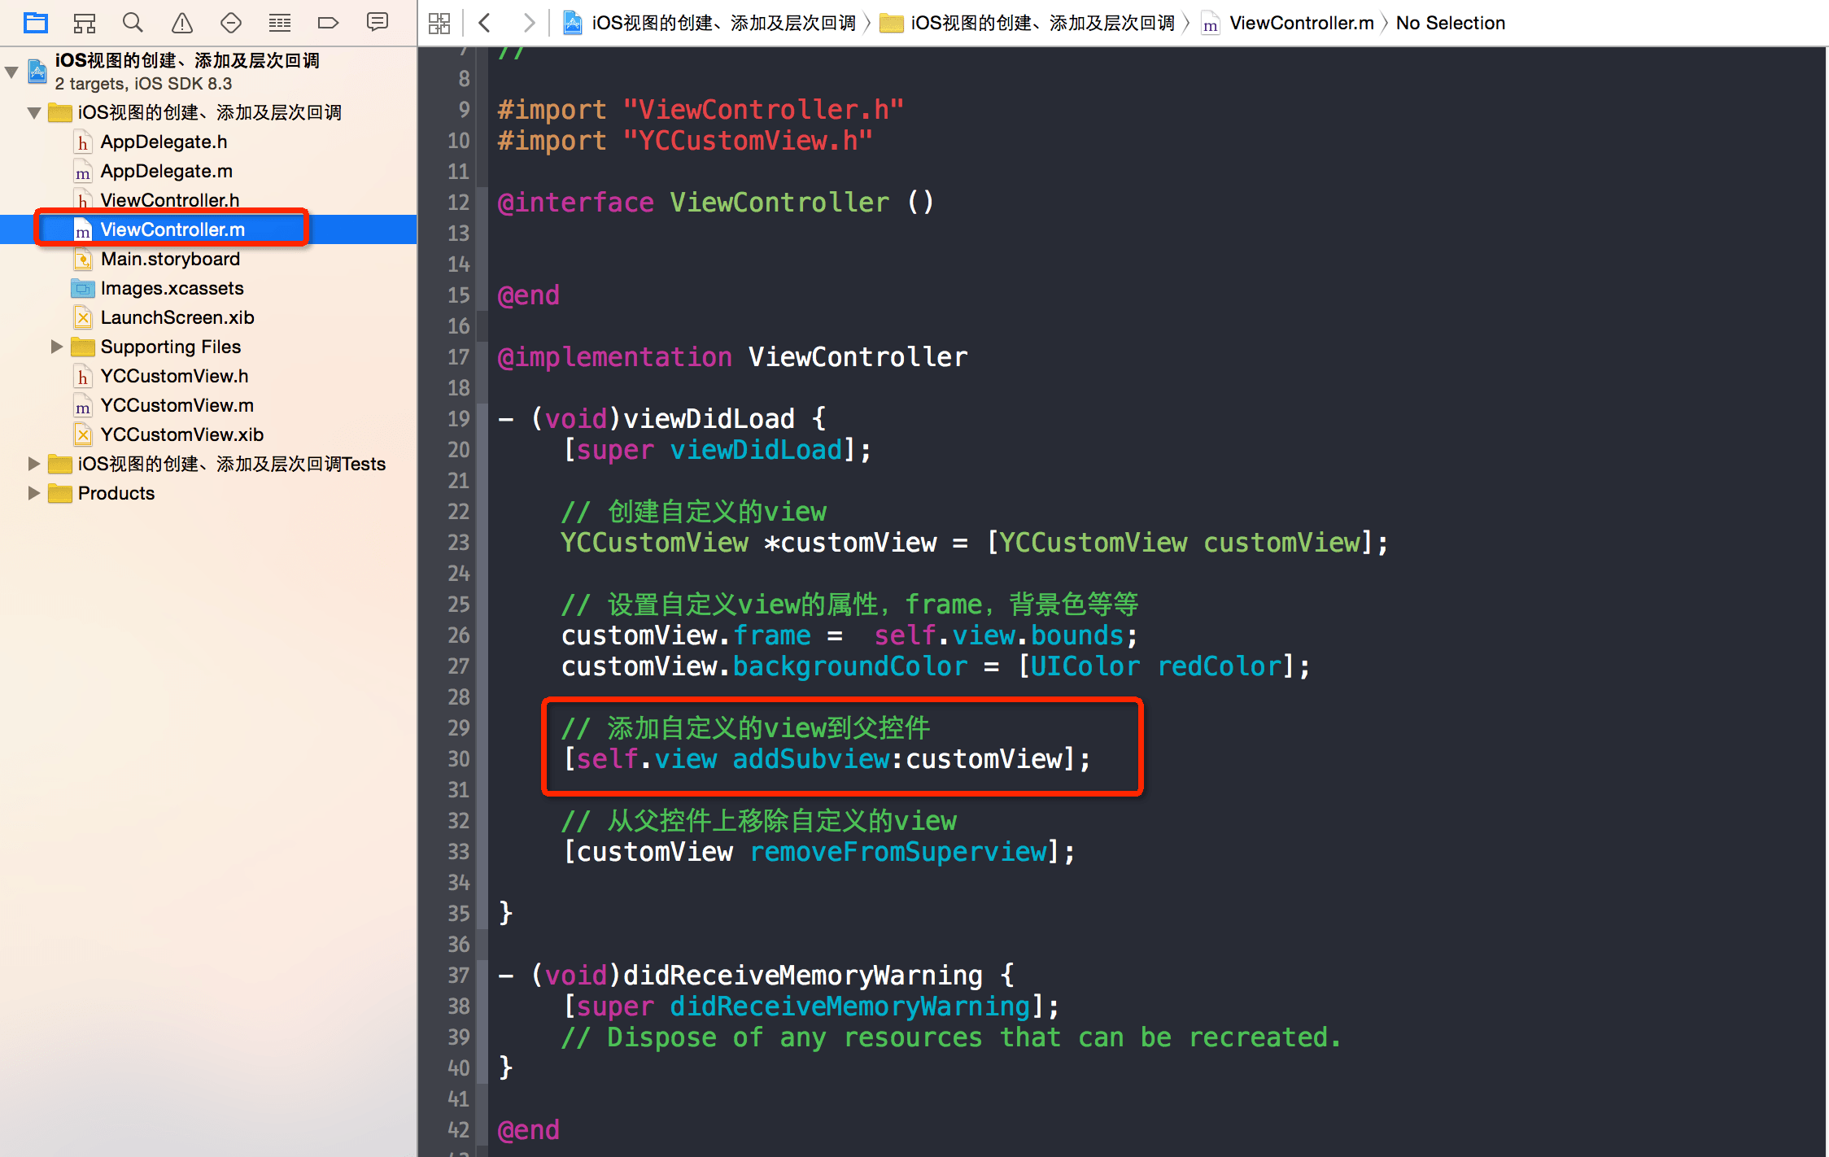Show the Report navigator speech-bubble icon

click(378, 23)
